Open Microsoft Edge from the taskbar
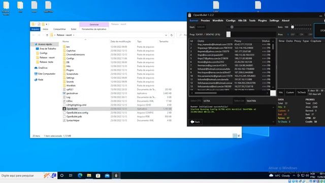This screenshot has width=325, height=183. pyautogui.click(x=80, y=175)
